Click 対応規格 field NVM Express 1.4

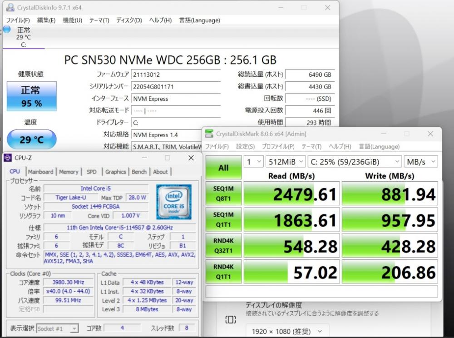167,134
